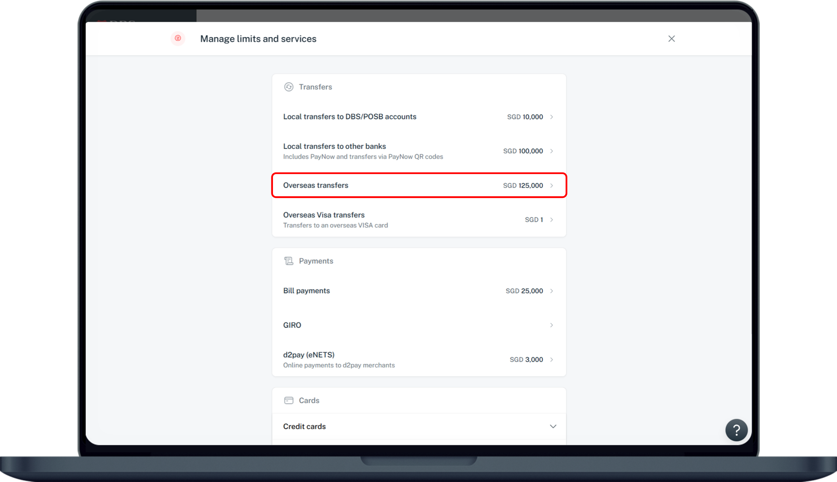The height and width of the screenshot is (482, 837).
Task: Expand the Credit cards section
Action: pos(553,426)
